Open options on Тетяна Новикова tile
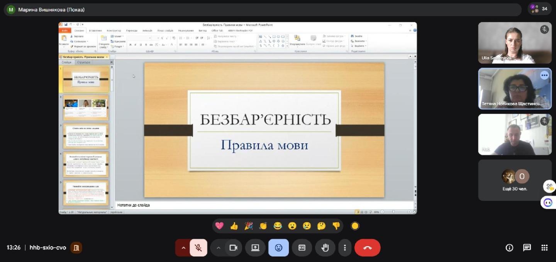Image resolution: width=556 pixels, height=262 pixels. click(544, 75)
